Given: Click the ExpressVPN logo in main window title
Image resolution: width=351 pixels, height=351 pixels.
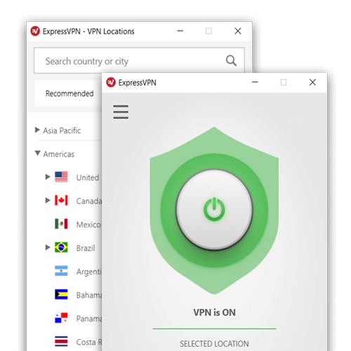Looking at the screenshot, I should (111, 82).
